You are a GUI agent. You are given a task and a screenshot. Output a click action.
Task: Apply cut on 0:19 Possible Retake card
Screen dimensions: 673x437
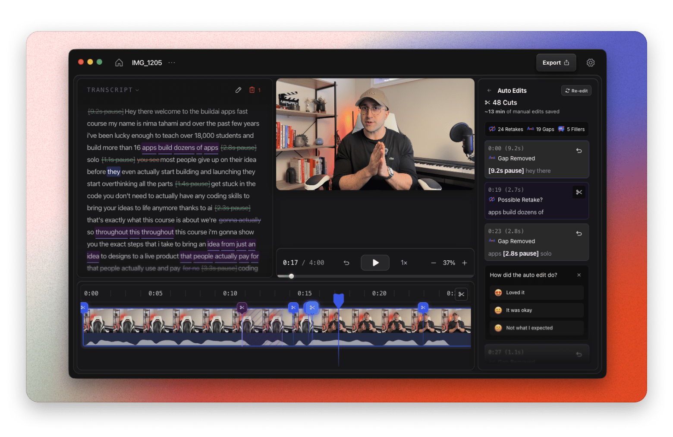tap(579, 192)
